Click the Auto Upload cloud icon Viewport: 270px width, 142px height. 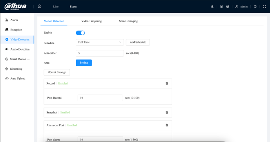tap(7, 79)
